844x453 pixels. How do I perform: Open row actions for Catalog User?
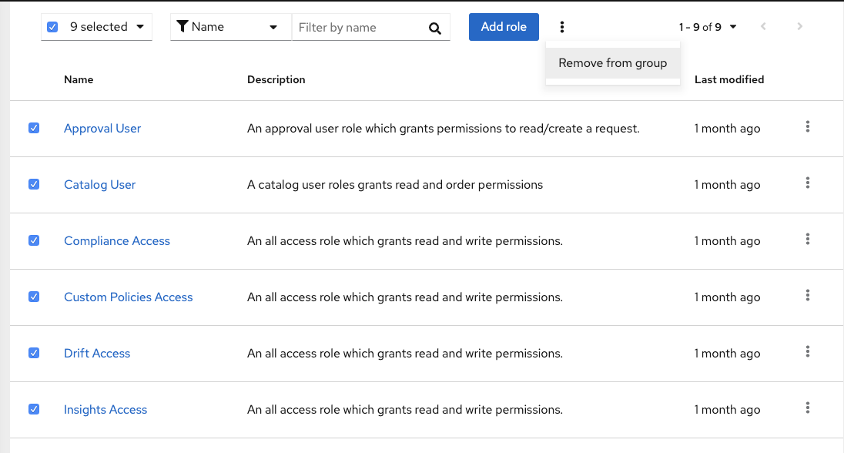[807, 183]
